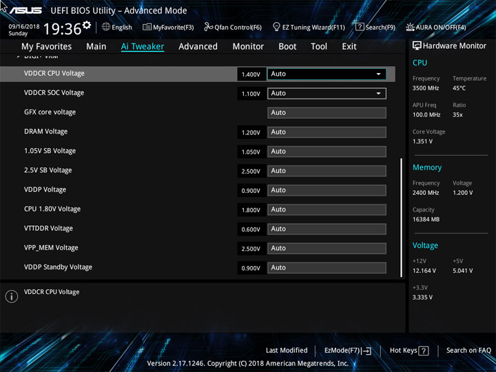Screen dimensions: 496x372
Task: Toggle AURA ON/OFF light icon
Action: tap(410, 27)
